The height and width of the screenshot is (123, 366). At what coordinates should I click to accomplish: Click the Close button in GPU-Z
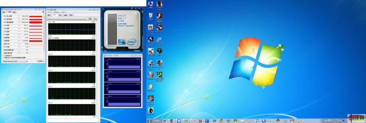coord(40,61)
